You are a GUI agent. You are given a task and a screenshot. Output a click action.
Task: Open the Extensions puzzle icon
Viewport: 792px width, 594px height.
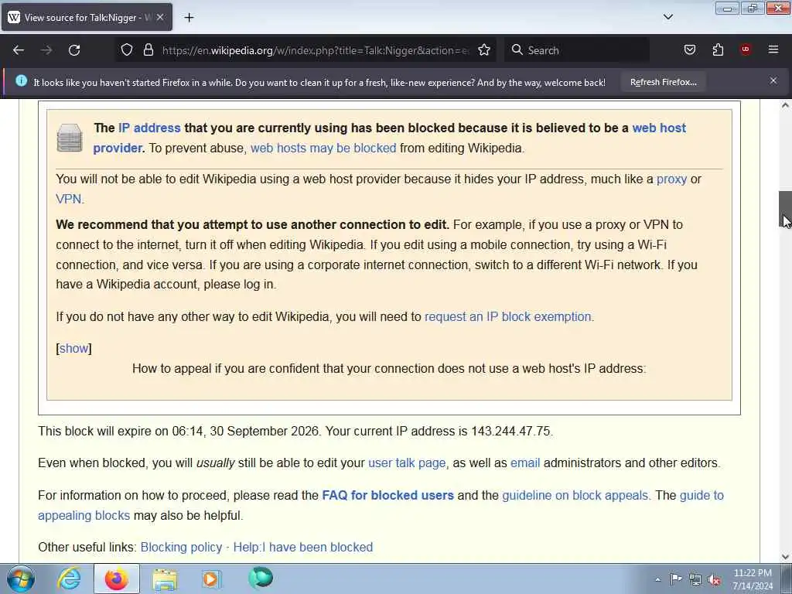point(718,50)
